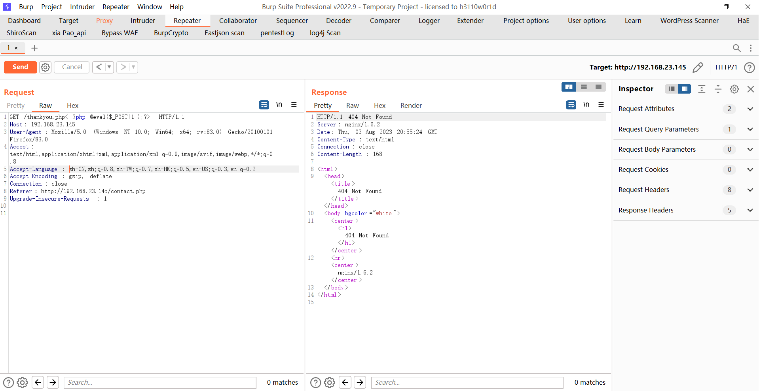
Task: Open request search settings gear
Action: pyautogui.click(x=23, y=382)
